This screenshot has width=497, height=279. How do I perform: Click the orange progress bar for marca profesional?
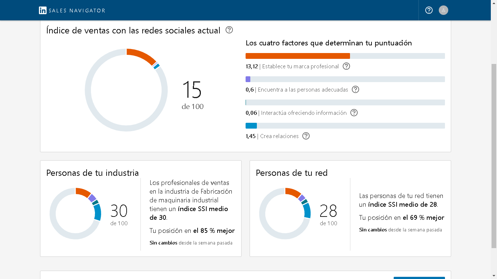(x=298, y=56)
